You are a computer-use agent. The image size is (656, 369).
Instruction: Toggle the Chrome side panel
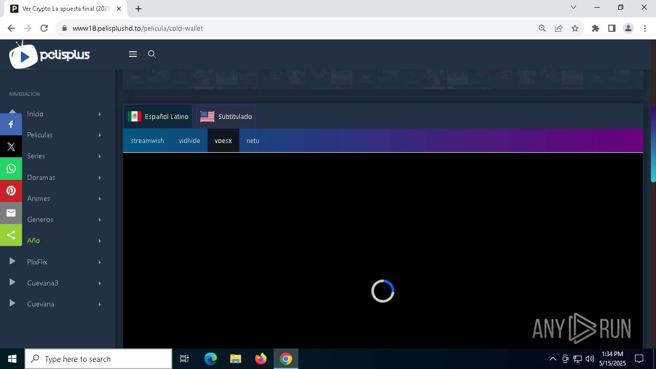pyautogui.click(x=612, y=28)
